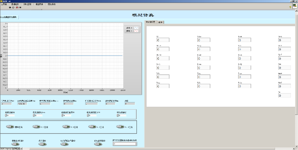The width and height of the screenshot is (298, 150).
Task: Click the vertical scrollbar on right edge
Action: click(x=296, y=65)
